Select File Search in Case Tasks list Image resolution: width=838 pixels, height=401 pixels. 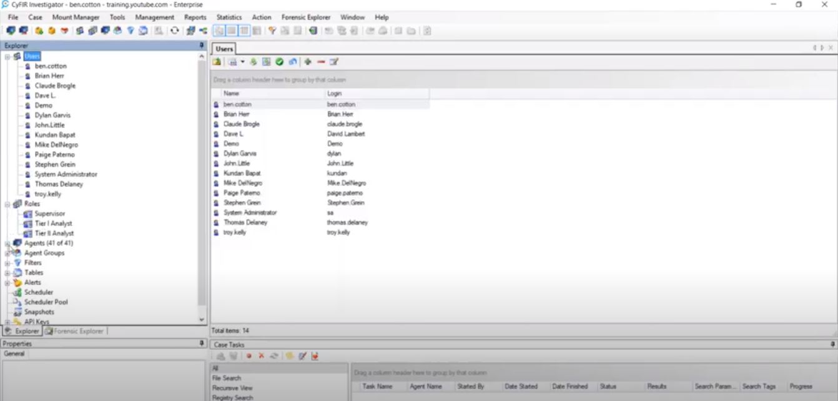[226, 378]
